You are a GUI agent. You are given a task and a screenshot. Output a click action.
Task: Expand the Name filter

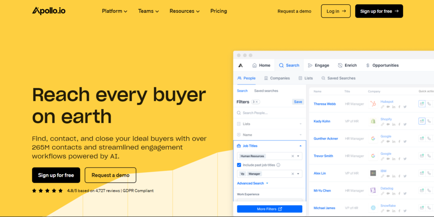270,135
